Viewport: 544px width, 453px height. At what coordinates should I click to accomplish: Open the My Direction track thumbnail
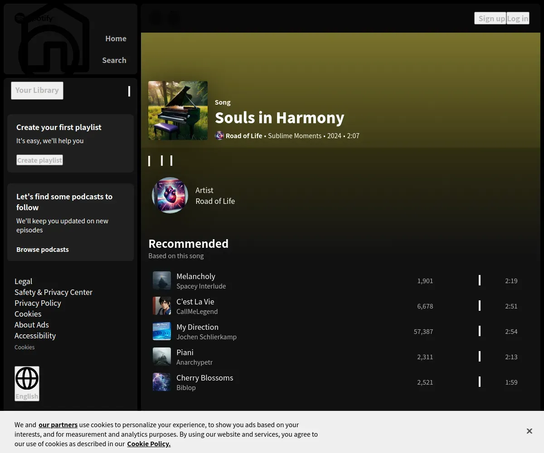click(x=162, y=331)
